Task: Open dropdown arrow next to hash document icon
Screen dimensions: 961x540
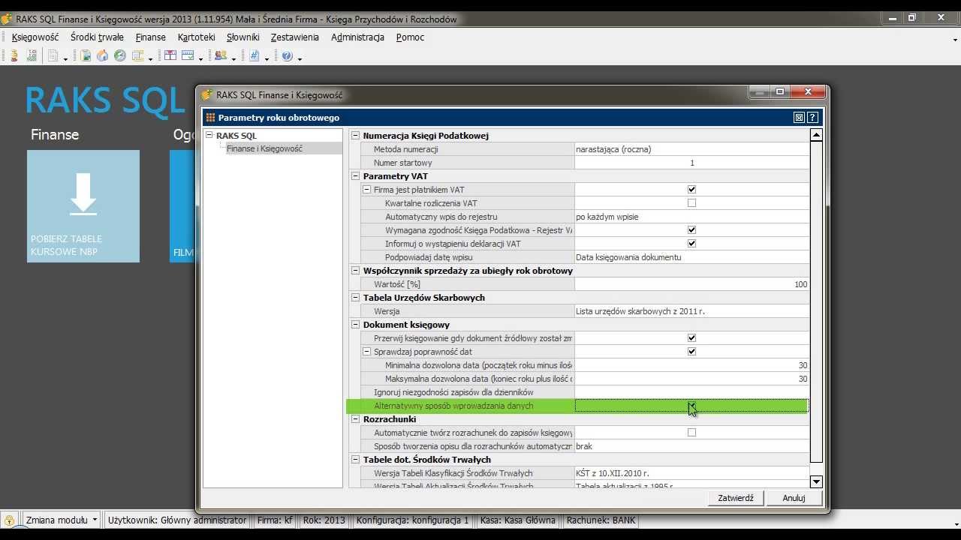Action: point(267,58)
